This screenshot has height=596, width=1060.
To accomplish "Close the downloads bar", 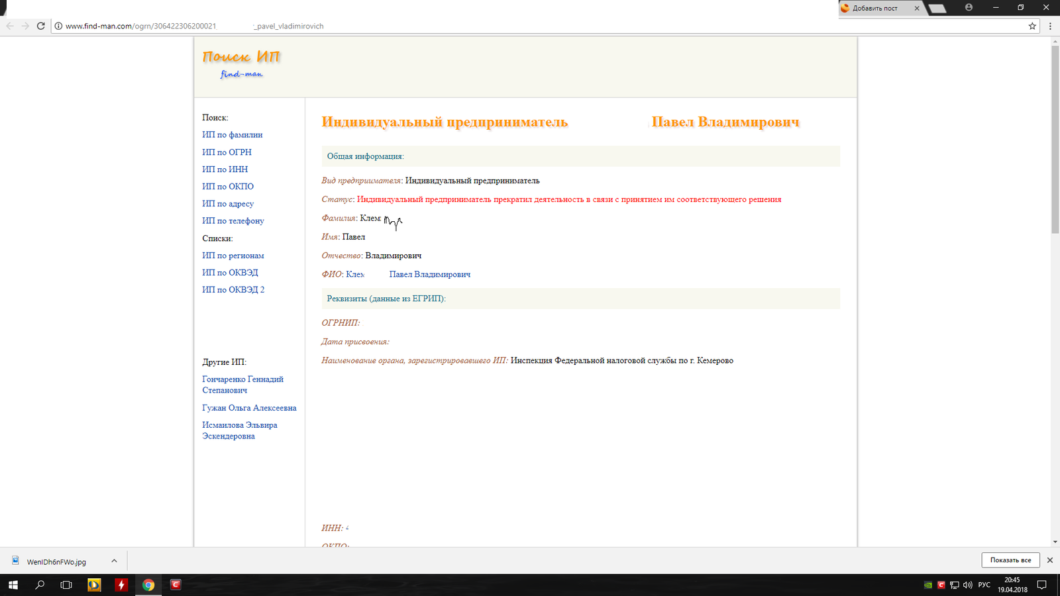I will point(1049,560).
